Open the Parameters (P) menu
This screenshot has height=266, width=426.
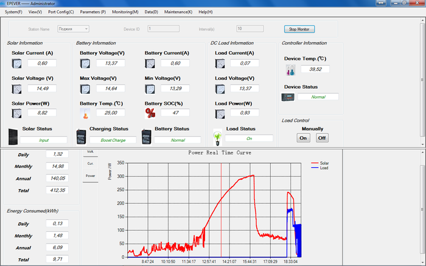point(93,12)
